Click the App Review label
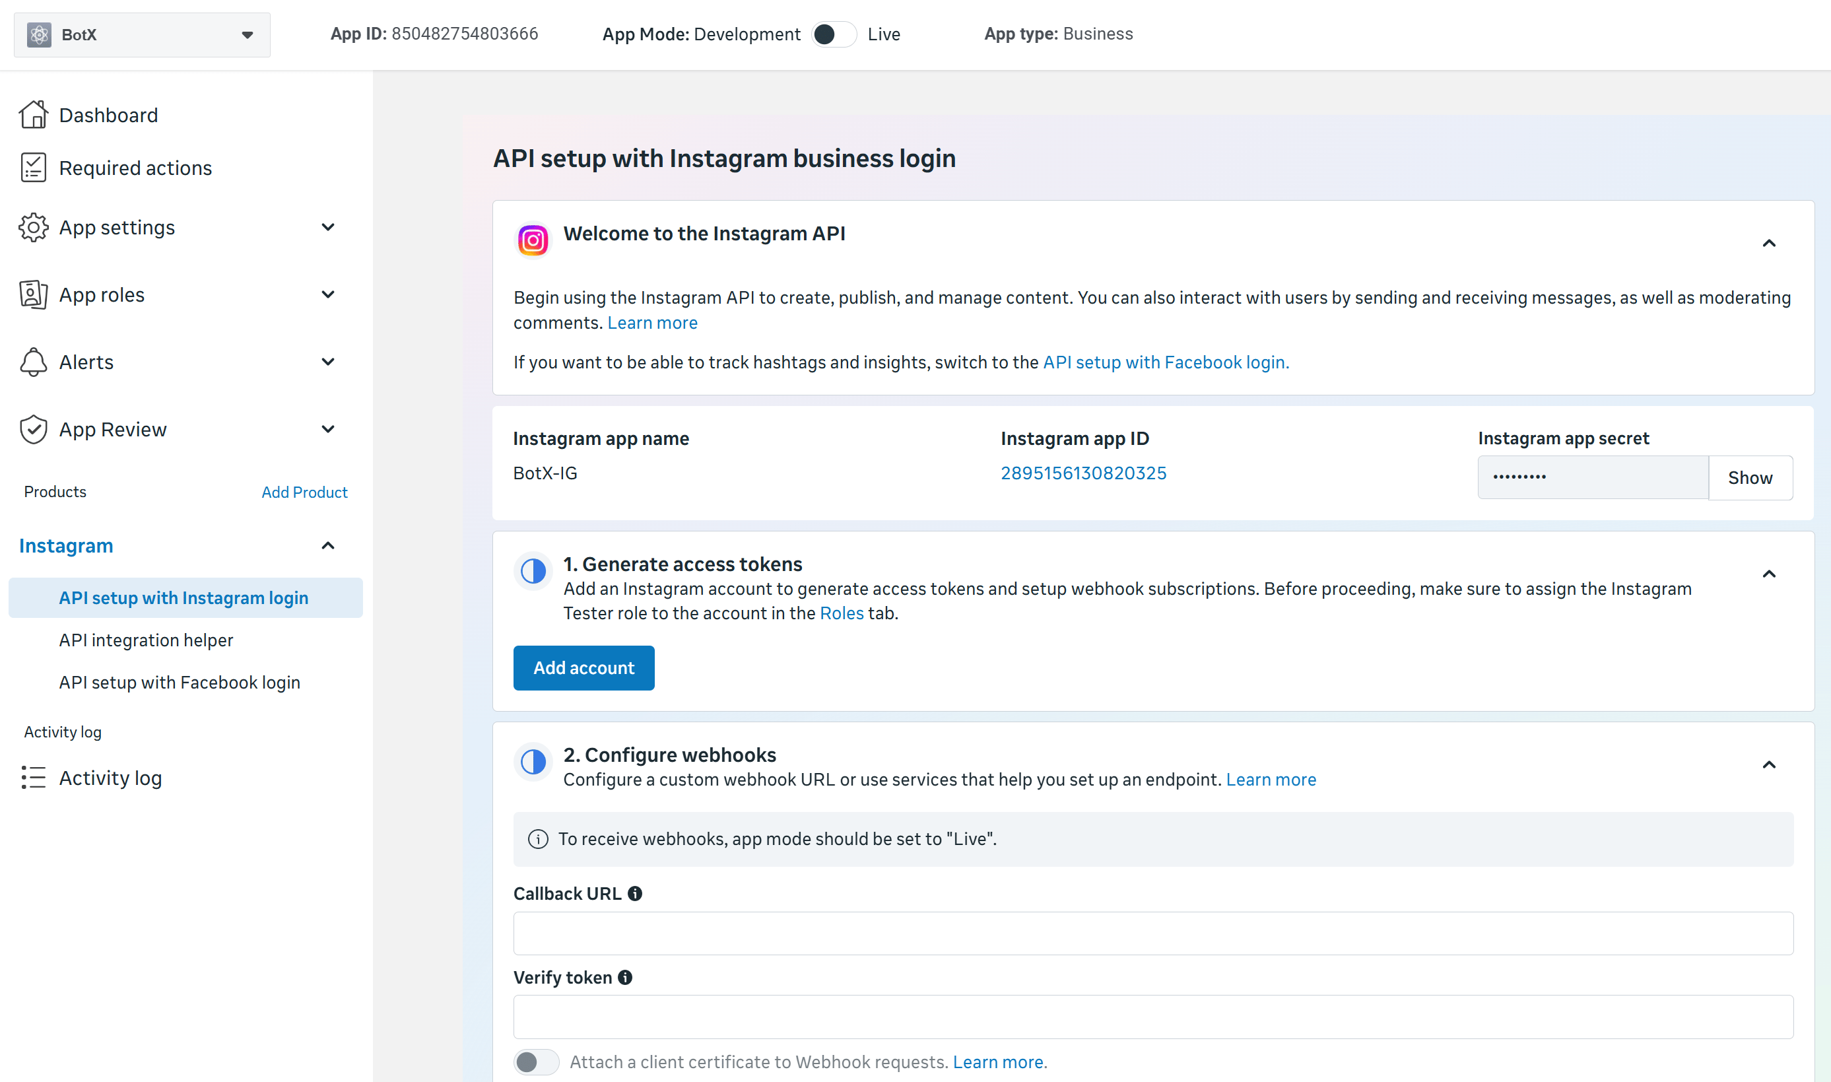The image size is (1831, 1082). tap(113, 430)
